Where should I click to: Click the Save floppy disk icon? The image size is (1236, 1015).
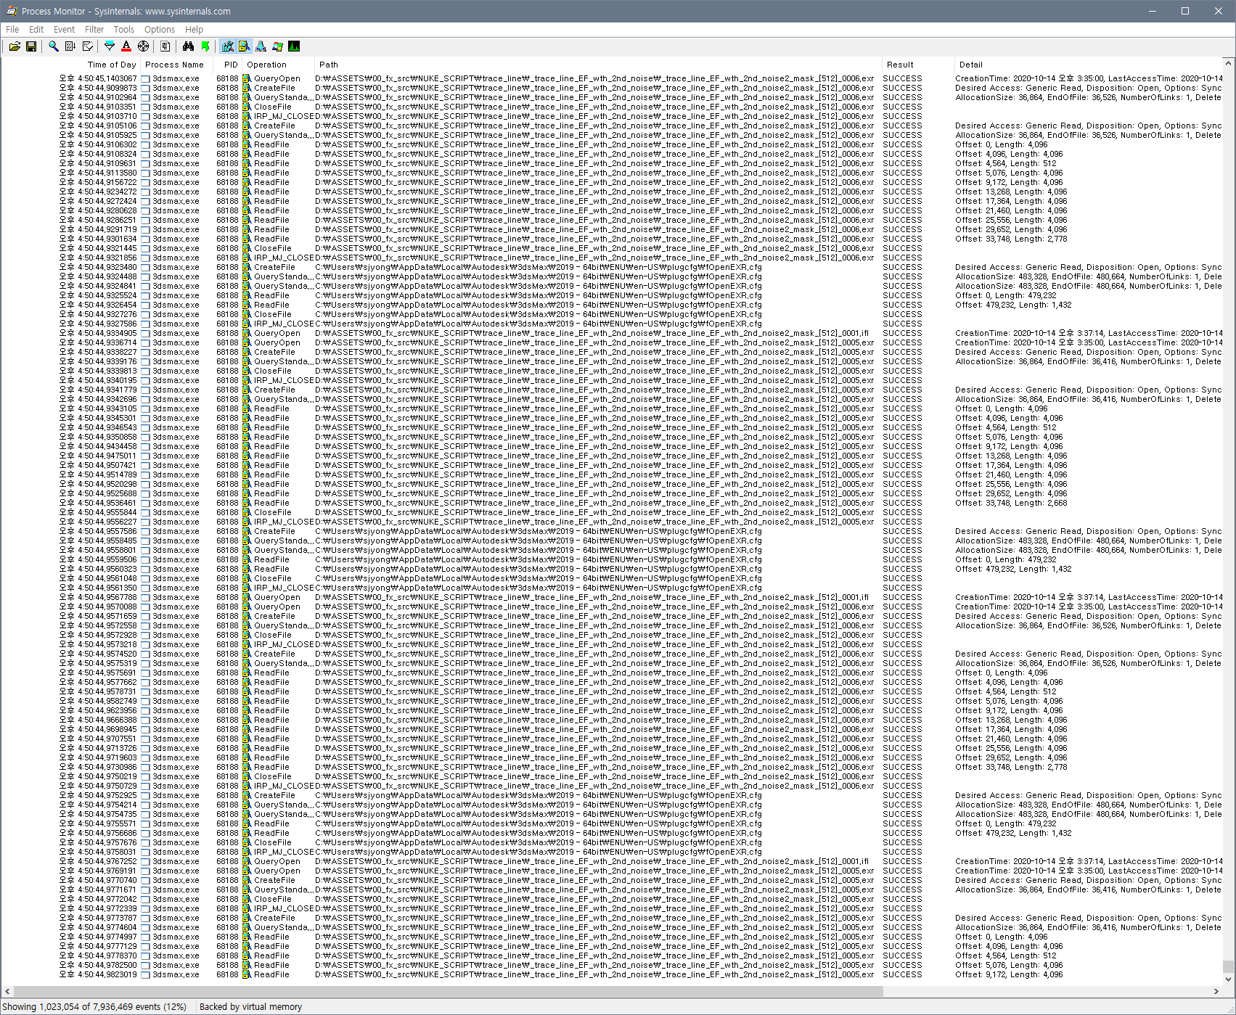click(31, 46)
